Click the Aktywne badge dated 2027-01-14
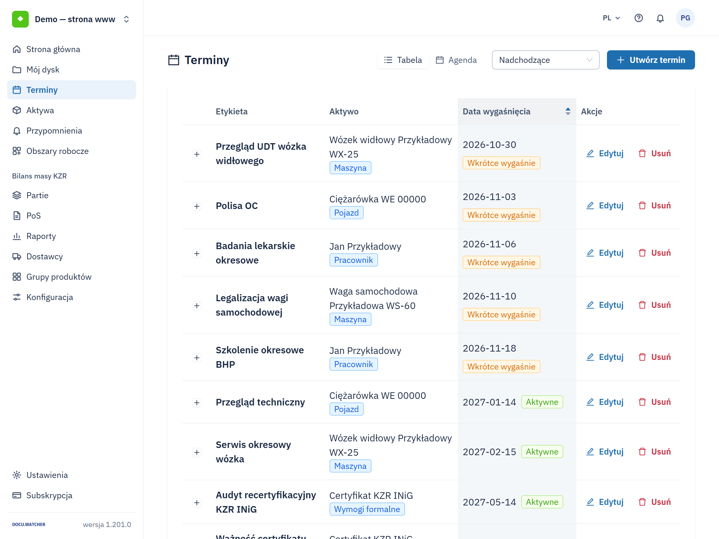Image resolution: width=719 pixels, height=539 pixels. point(542,402)
